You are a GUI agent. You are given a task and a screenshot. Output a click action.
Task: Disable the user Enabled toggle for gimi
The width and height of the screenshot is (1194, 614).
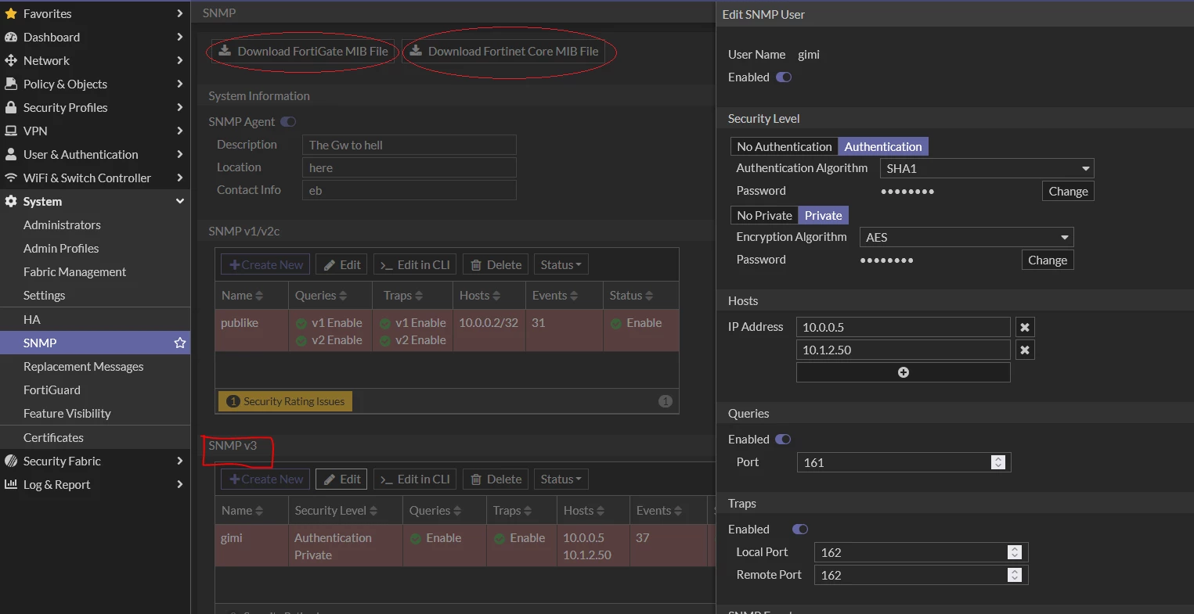pyautogui.click(x=784, y=77)
